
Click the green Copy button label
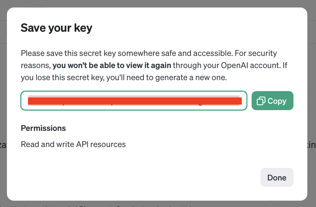[x=277, y=101]
